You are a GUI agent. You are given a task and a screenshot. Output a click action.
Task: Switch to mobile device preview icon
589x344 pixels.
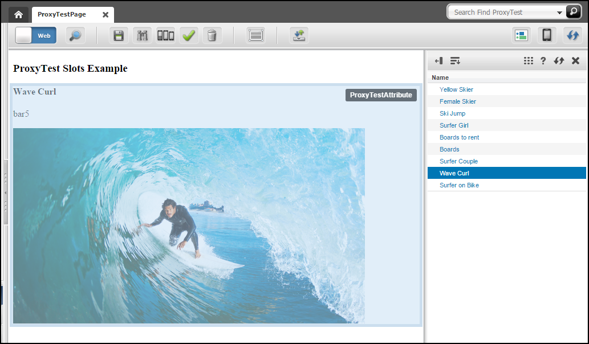tap(547, 35)
